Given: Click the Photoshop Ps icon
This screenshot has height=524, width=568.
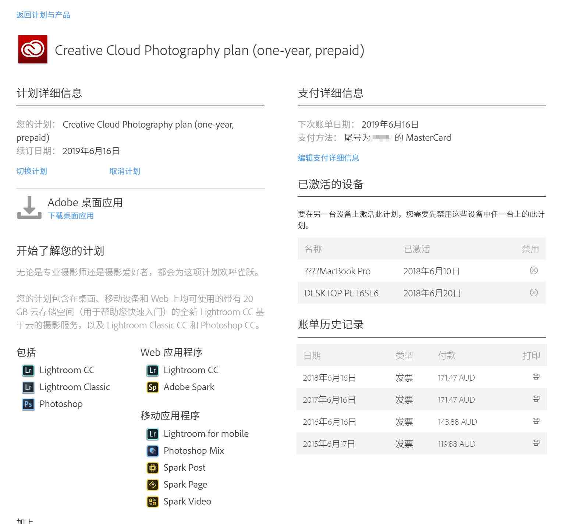Looking at the screenshot, I should (x=28, y=404).
